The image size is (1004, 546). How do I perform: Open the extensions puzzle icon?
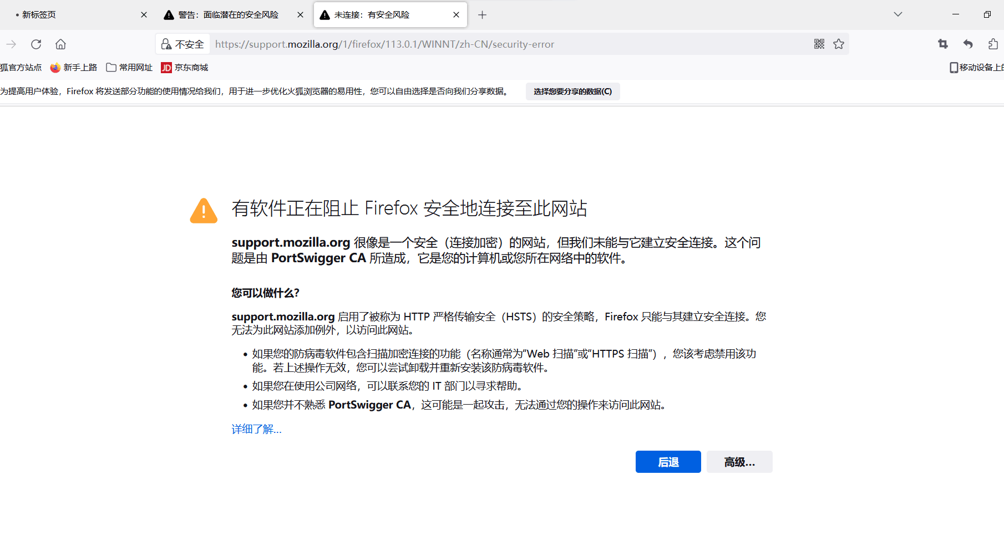(993, 44)
